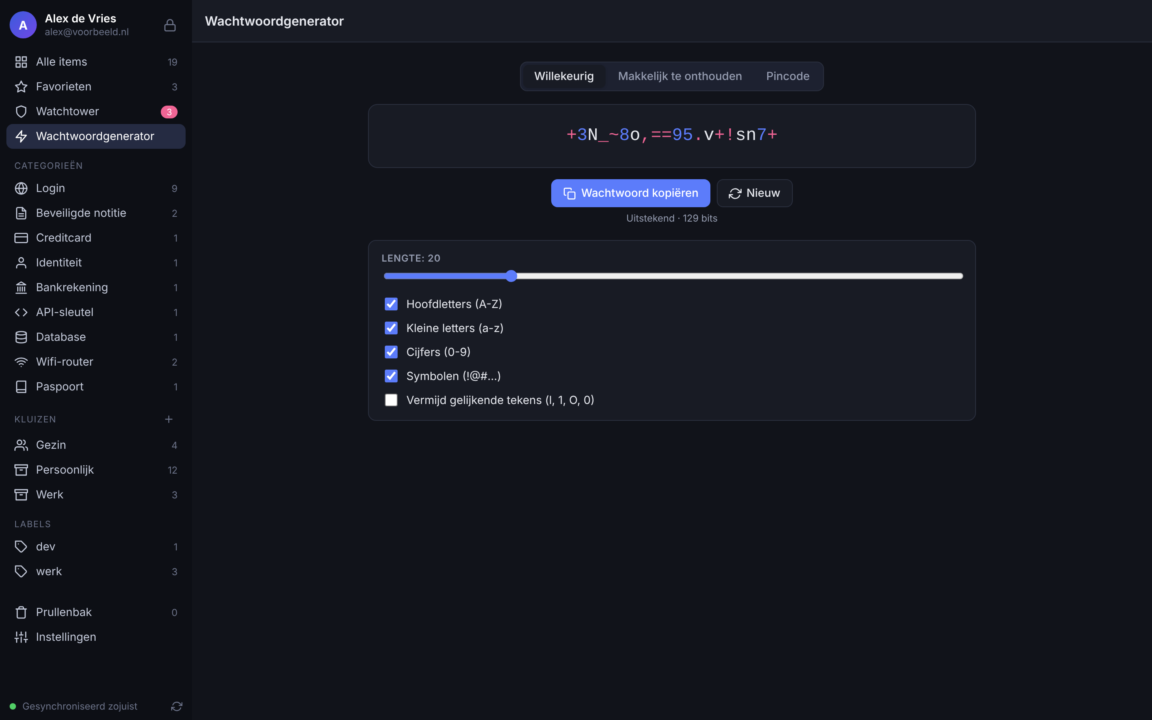Select Wachtwoordgenerator in sidebar
This screenshot has width=1152, height=720.
(96, 136)
